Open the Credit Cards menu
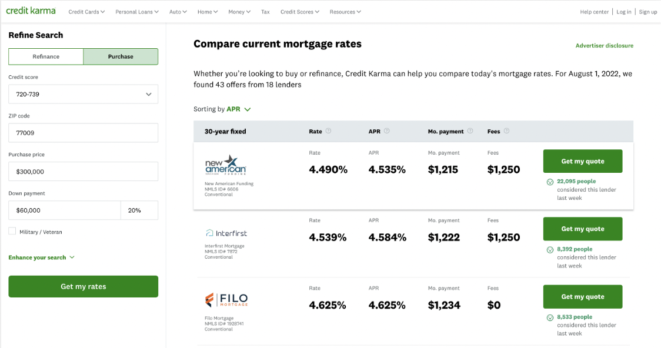 (x=86, y=11)
